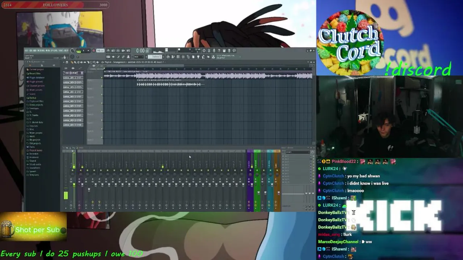This screenshot has height=260, width=463.
Task: Save project with the floppy disk icon
Action: [x=224, y=51]
